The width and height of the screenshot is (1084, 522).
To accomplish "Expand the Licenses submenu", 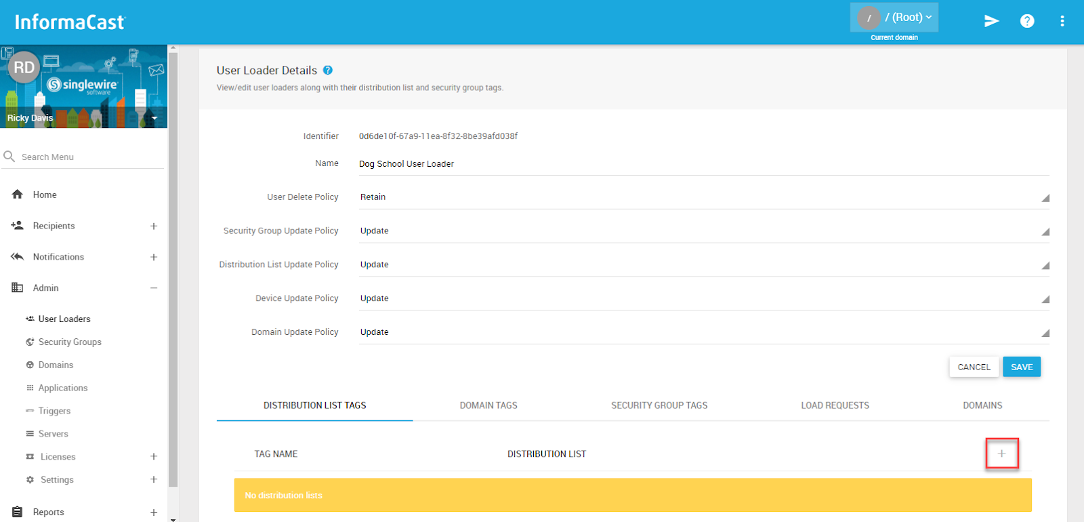I will click(154, 457).
